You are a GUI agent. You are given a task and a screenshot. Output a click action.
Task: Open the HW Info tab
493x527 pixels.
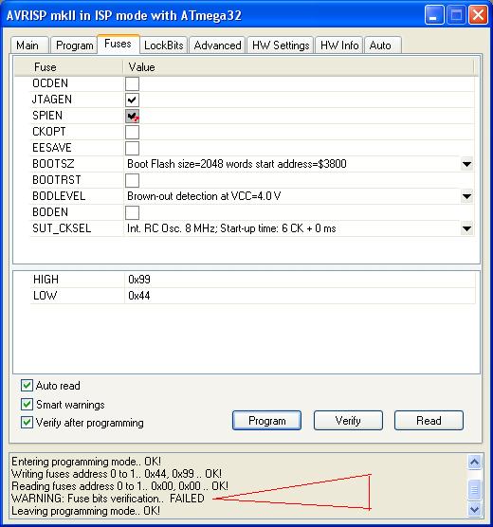[339, 45]
